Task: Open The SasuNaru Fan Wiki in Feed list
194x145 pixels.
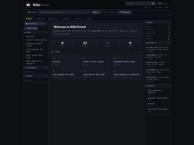Action: click(34, 50)
